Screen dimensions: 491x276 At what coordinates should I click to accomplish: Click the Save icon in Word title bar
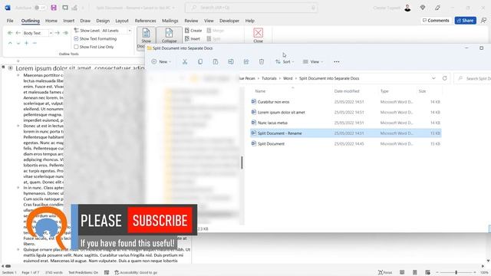click(54, 8)
